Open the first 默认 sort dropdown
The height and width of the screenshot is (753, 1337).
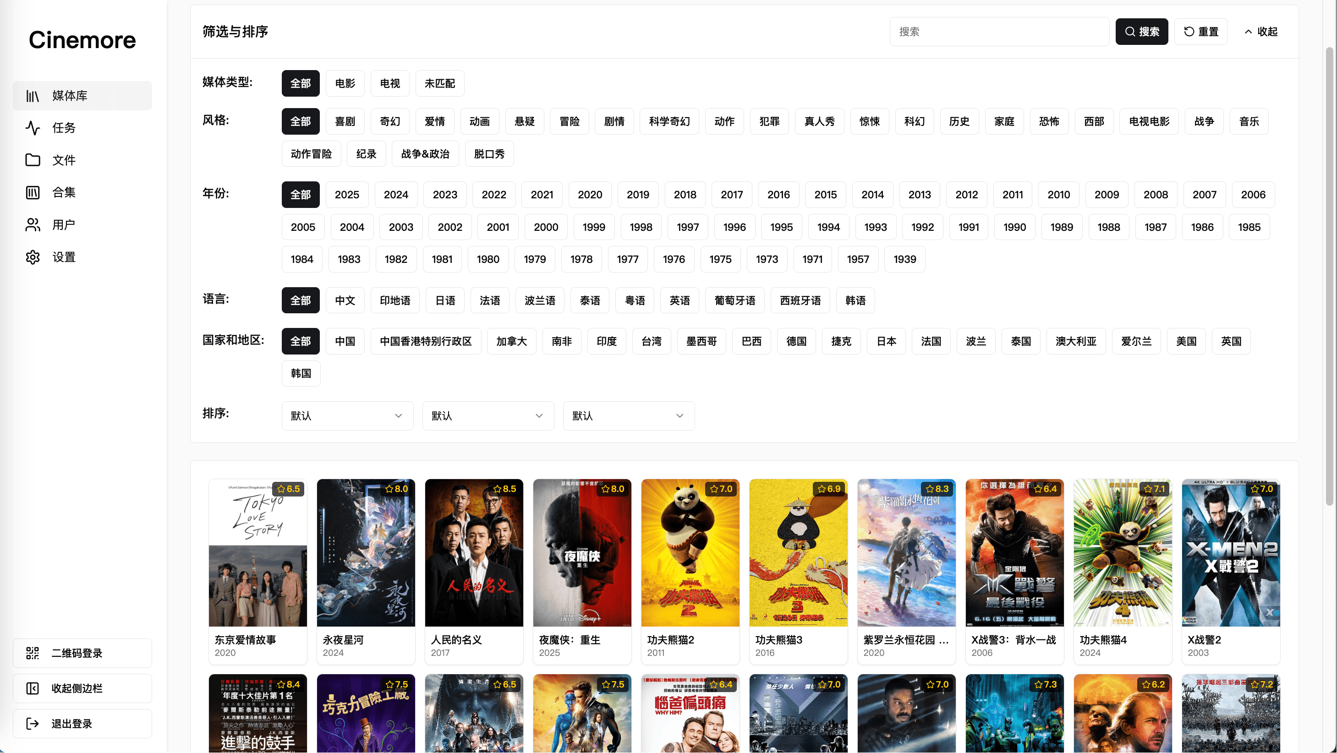[347, 416]
